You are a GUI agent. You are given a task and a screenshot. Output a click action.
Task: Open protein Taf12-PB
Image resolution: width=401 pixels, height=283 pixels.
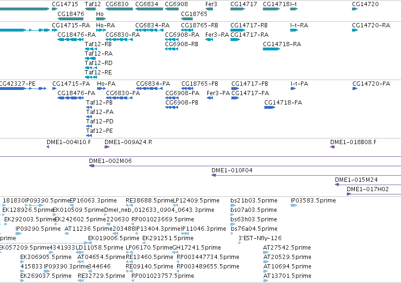pyautogui.click(x=99, y=103)
